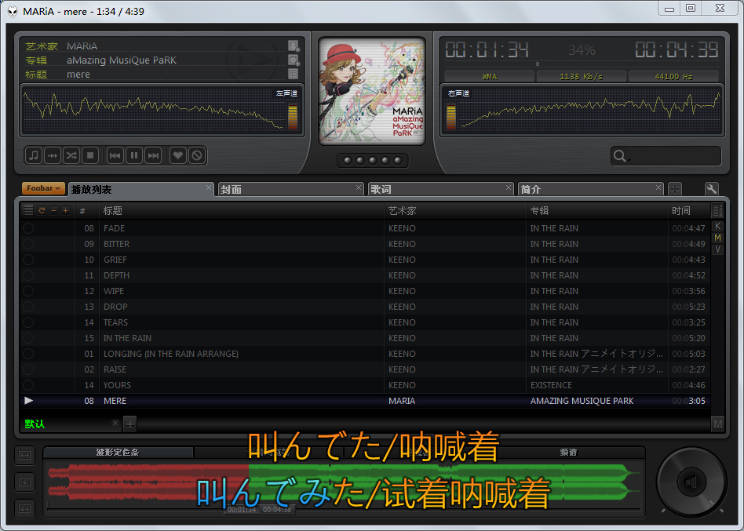Toggle the circle marker on WIPE row
744x531 pixels.
pos(28,291)
